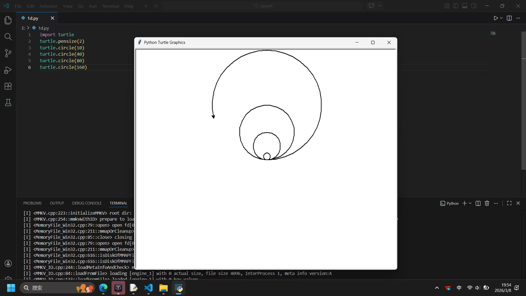
Task: Expand the Copilot chat dropdown in title bar
Action: pos(379,6)
